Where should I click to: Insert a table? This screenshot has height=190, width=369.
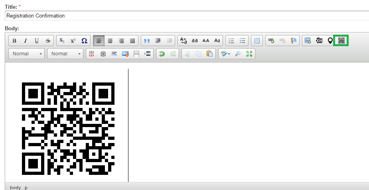tap(257, 41)
